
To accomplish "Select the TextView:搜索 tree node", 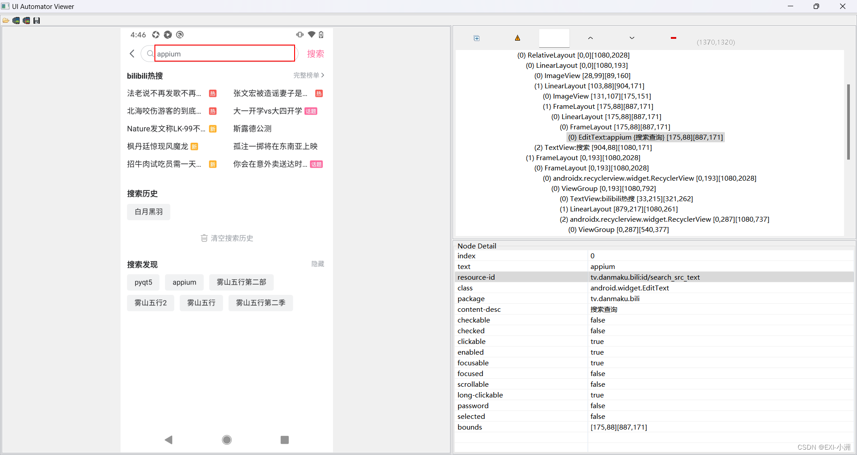I will pyautogui.click(x=593, y=148).
